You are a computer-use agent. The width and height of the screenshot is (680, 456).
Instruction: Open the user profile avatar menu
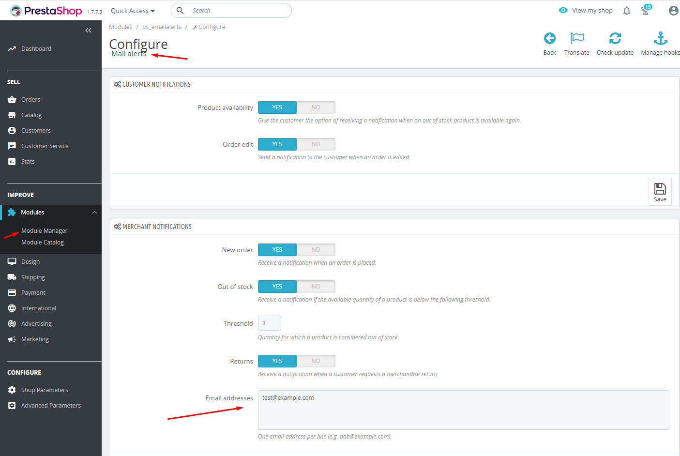[673, 11]
